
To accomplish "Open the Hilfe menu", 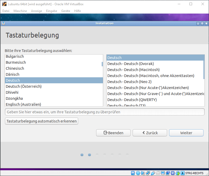I will point(78,11).
